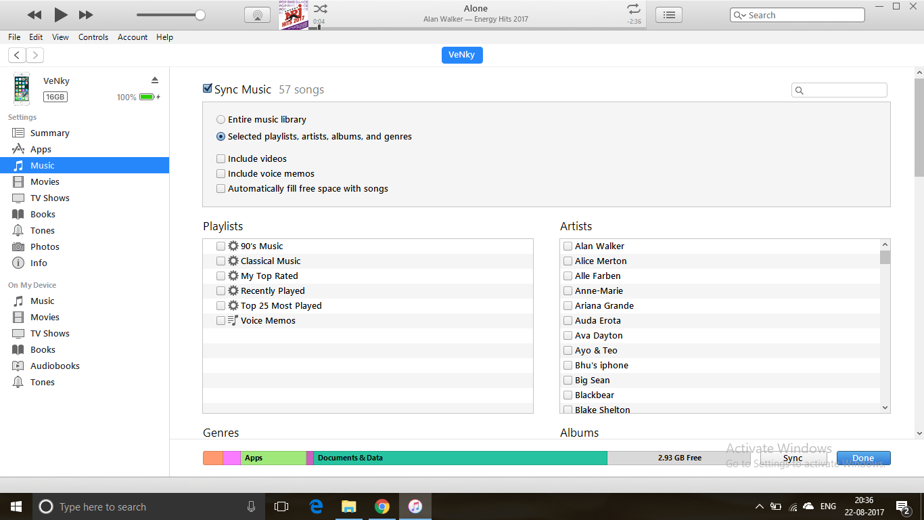This screenshot has height=520, width=924.
Task: Open TV Shows under On My Device
Action: pos(85,334)
